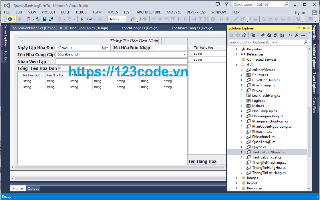Viewport: 320px width, 200px height.
Task: Open Properties via wrench icon in Solution Explorer
Action: tap(297, 35)
